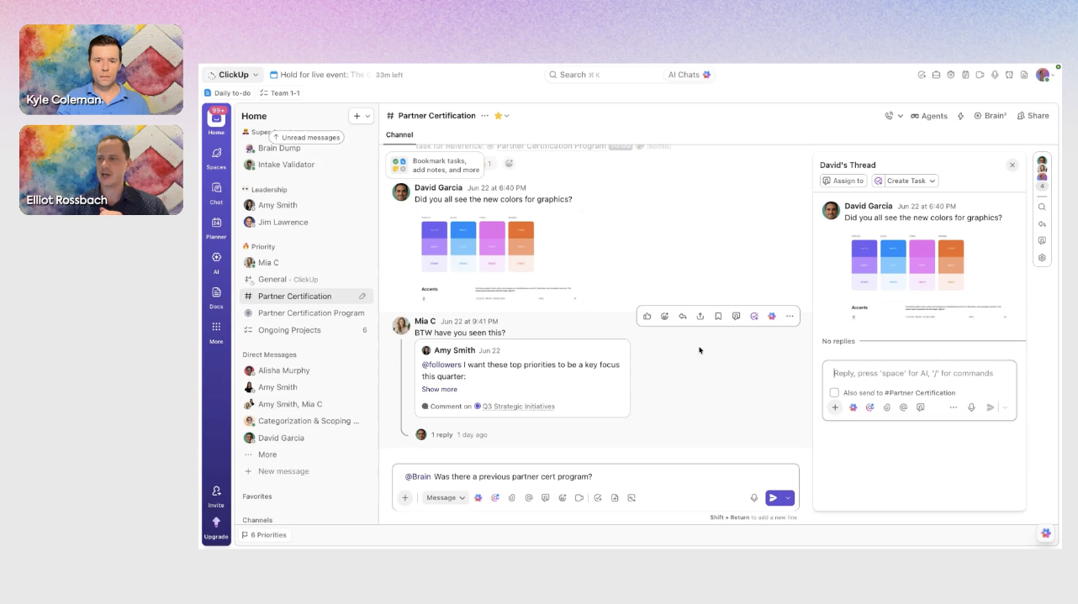
Task: Open Planner in the purple sidebar
Action: pos(216,227)
